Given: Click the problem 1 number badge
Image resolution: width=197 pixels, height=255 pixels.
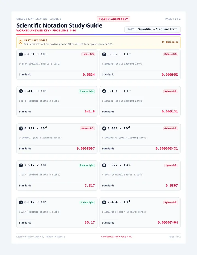Looking at the screenshot, I should [x=21, y=54].
